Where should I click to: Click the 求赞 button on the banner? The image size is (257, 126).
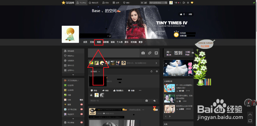click(x=190, y=14)
